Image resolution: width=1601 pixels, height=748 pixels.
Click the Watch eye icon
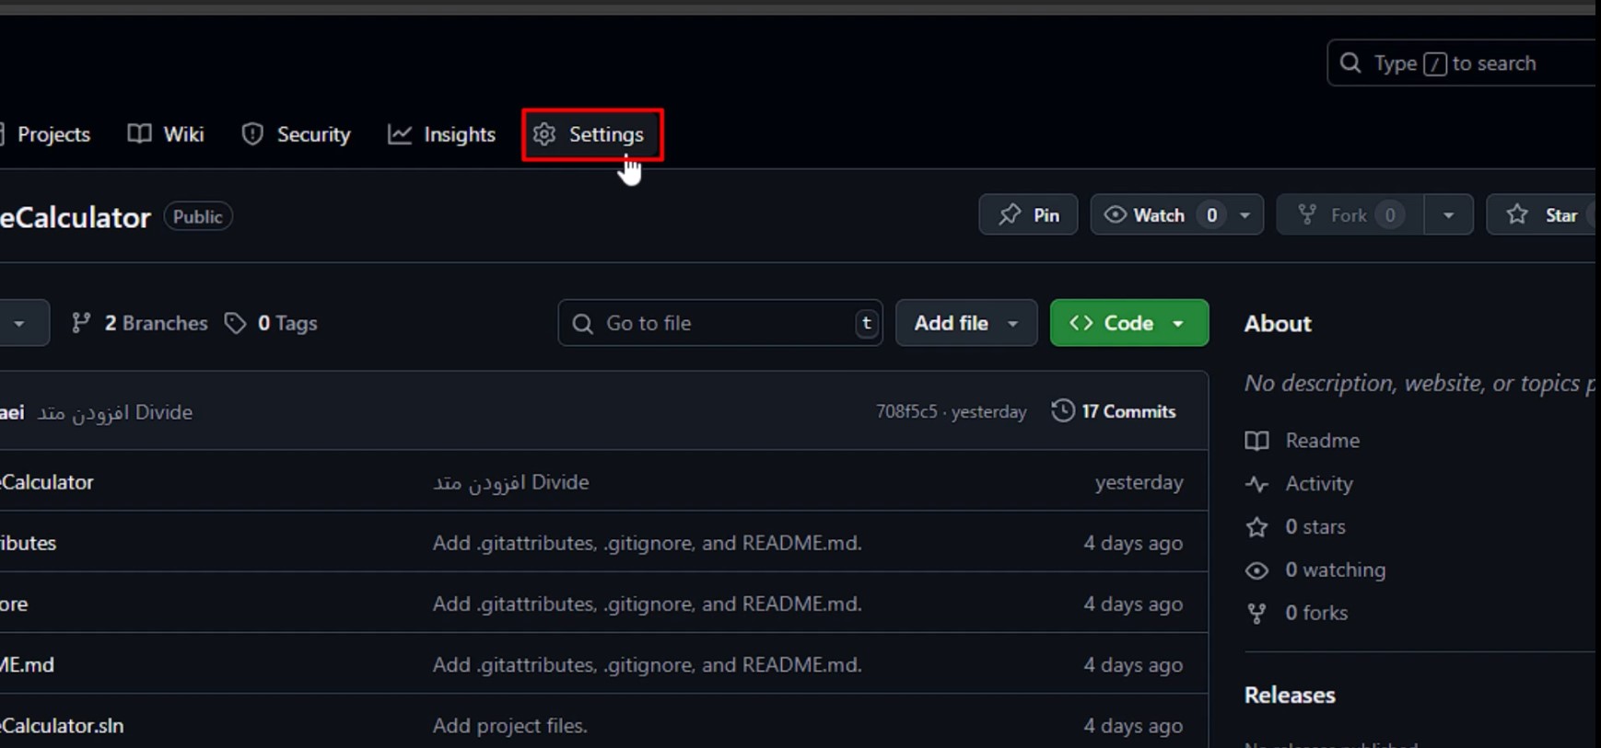coord(1115,215)
